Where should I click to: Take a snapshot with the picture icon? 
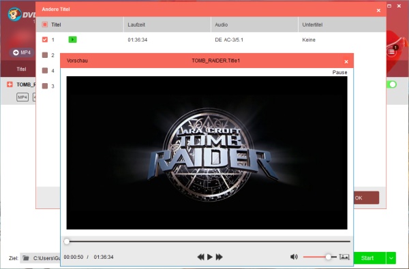click(344, 257)
